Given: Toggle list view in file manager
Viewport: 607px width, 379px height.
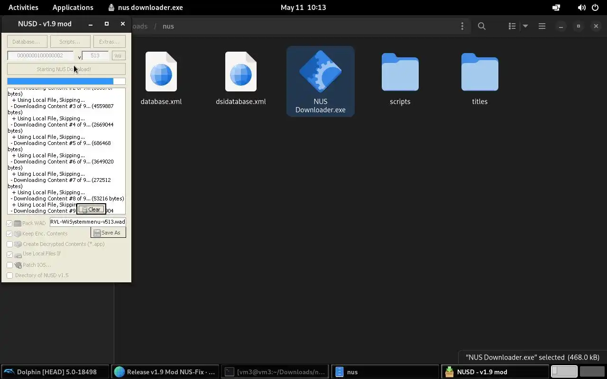Looking at the screenshot, I should tap(512, 26).
